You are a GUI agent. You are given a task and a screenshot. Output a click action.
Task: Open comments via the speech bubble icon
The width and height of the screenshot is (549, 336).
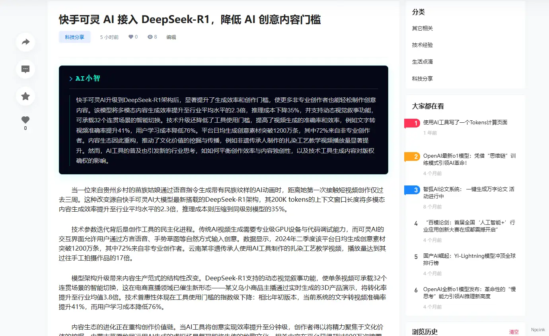25,69
